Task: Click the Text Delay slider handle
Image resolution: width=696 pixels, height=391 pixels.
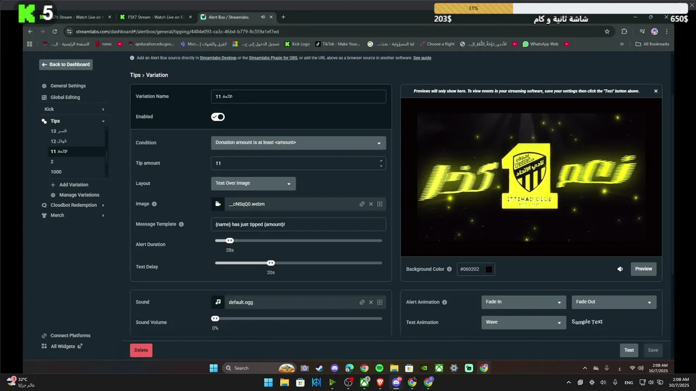Action: 271,263
